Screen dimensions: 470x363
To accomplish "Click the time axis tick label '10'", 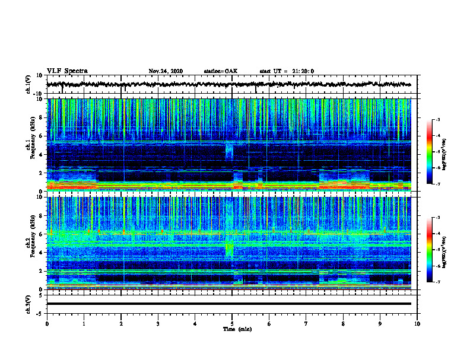I will pyautogui.click(x=417, y=324).
